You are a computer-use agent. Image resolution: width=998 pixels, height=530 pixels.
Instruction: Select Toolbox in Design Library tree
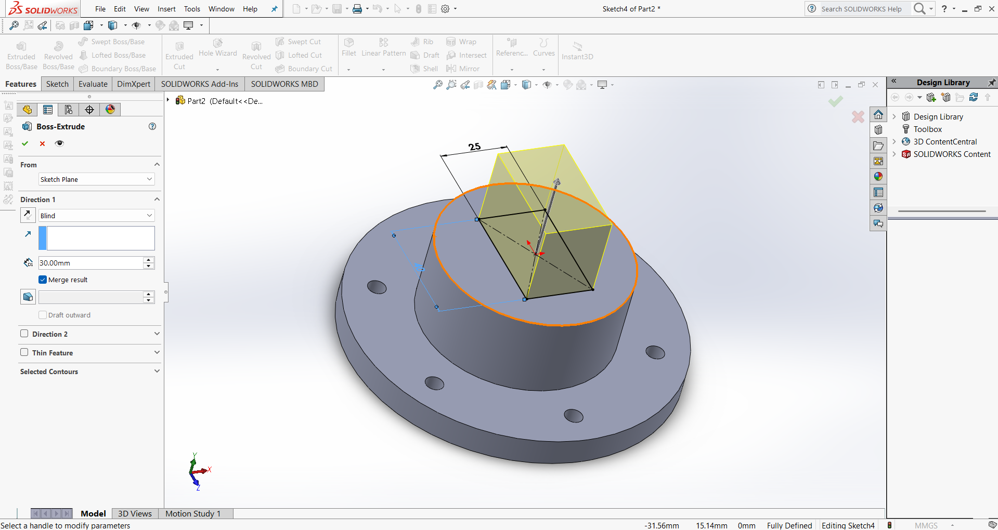pyautogui.click(x=928, y=129)
